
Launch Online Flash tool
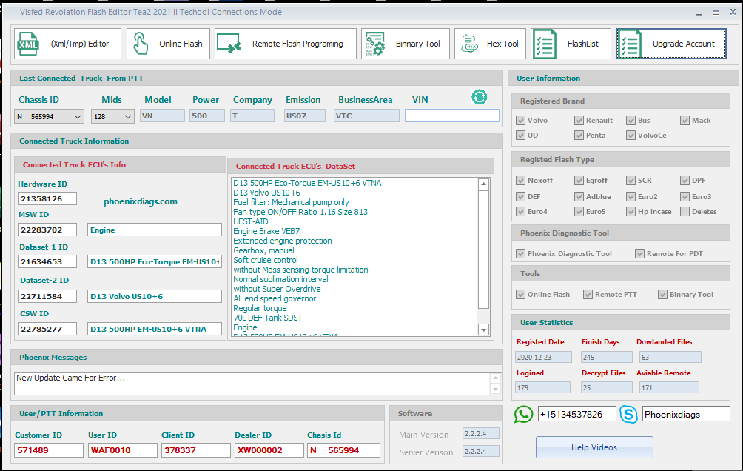pyautogui.click(x=168, y=44)
